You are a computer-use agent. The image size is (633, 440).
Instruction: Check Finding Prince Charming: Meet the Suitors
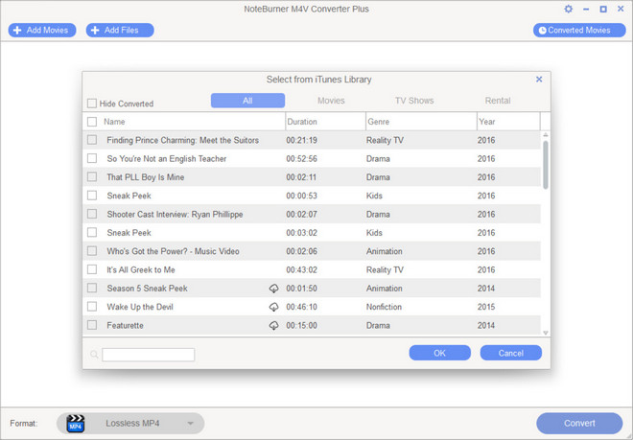tap(92, 140)
